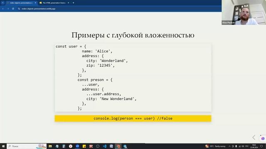Viewport: 266px width, 149px height.
Task: Go back in browser history
Action: (3, 9)
